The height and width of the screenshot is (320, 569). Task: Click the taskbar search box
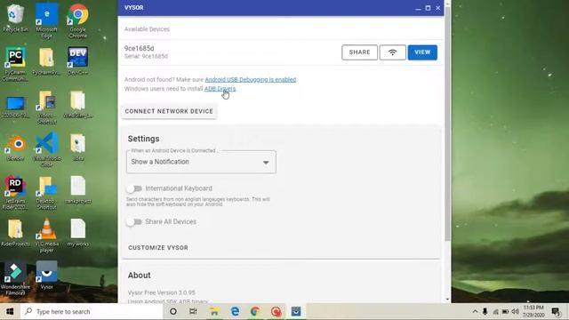pyautogui.click(x=92, y=311)
